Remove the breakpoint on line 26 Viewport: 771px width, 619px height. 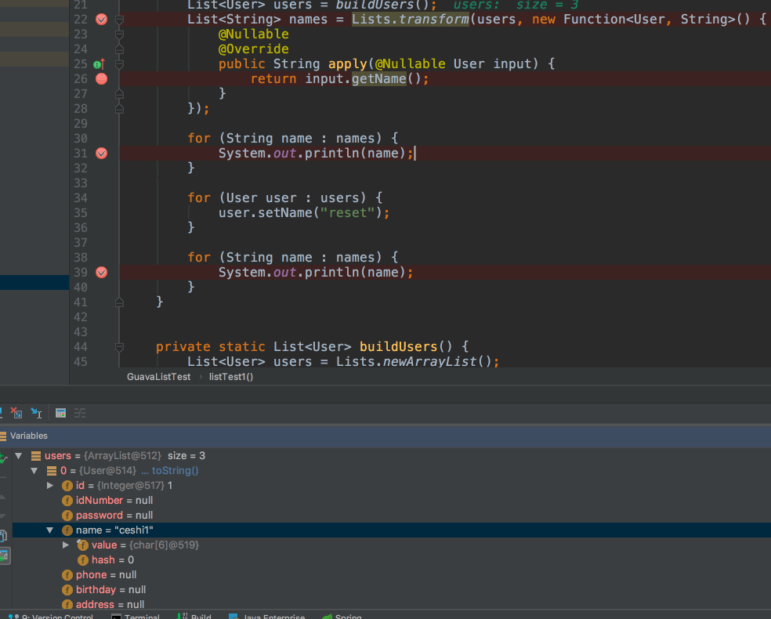[101, 79]
